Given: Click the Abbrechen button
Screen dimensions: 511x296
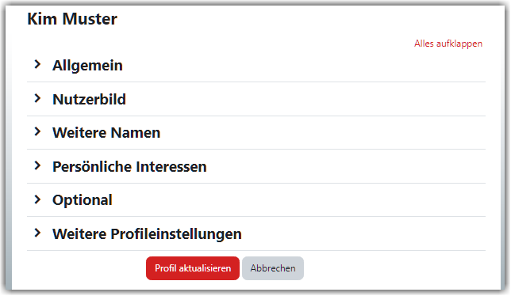Looking at the screenshot, I should (273, 268).
